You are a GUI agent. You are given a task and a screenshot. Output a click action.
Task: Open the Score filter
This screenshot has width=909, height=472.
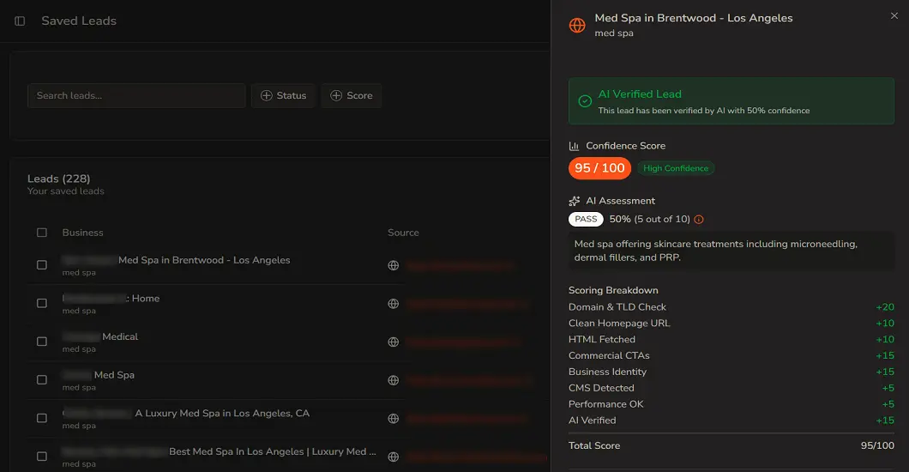(x=352, y=95)
